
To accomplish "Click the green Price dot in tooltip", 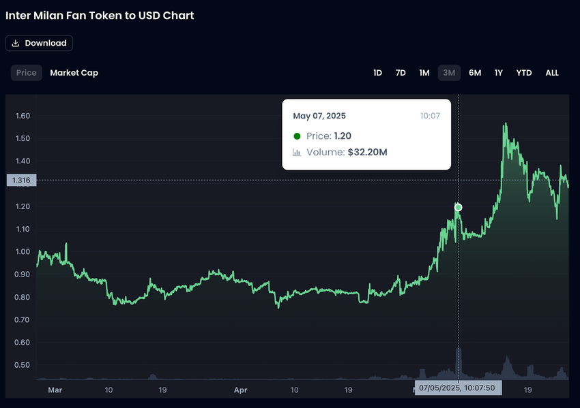I will (297, 136).
